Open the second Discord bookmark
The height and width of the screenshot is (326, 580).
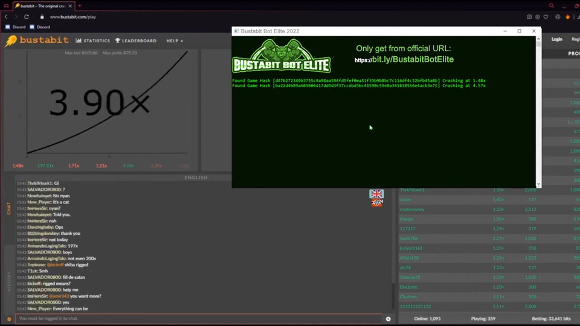pyautogui.click(x=40, y=27)
